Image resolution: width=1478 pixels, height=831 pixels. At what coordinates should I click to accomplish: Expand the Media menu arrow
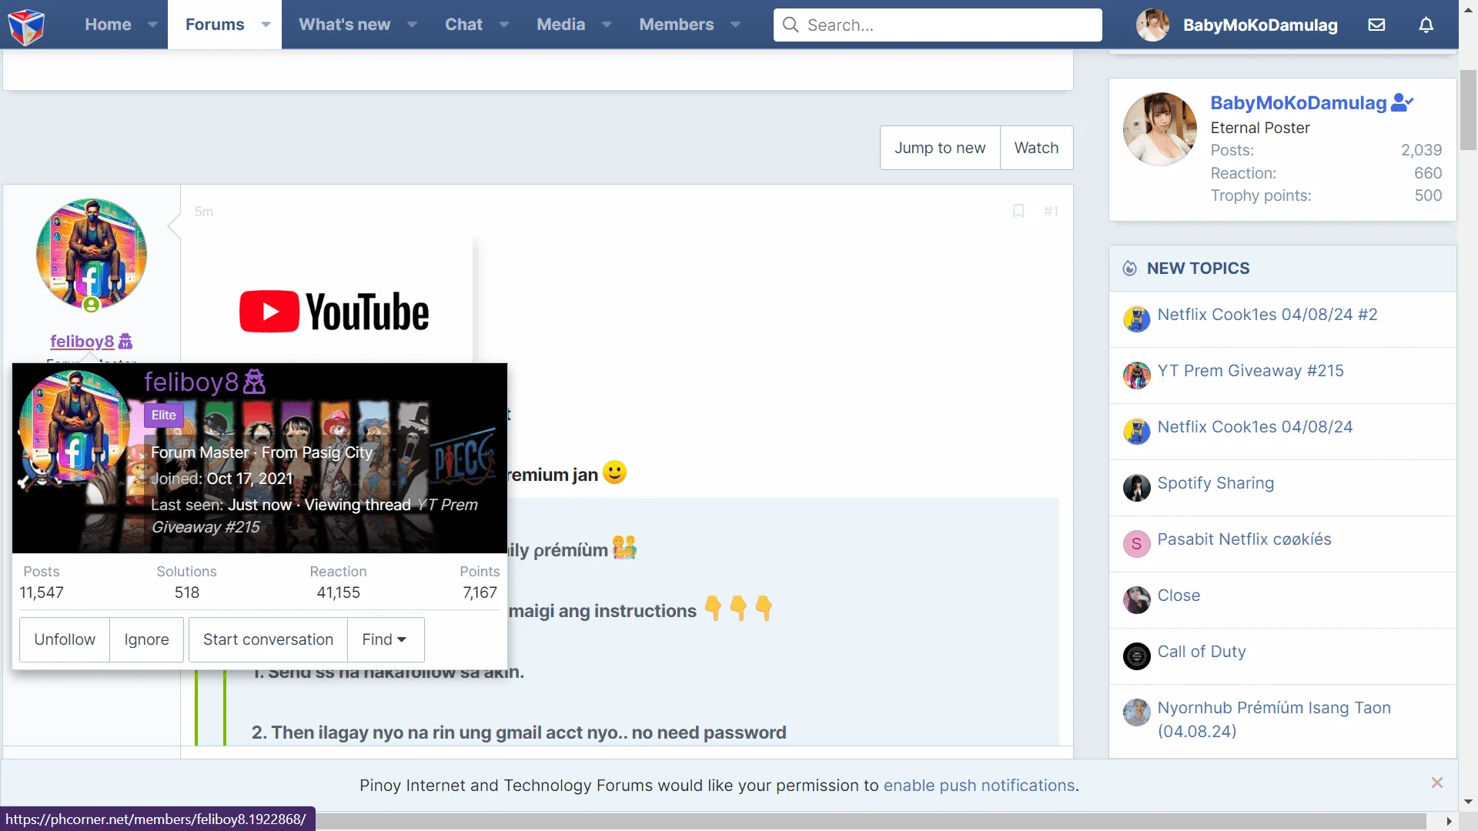607,25
